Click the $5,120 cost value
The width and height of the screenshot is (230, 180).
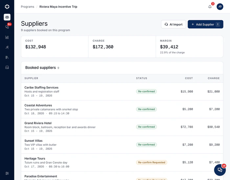188,162
